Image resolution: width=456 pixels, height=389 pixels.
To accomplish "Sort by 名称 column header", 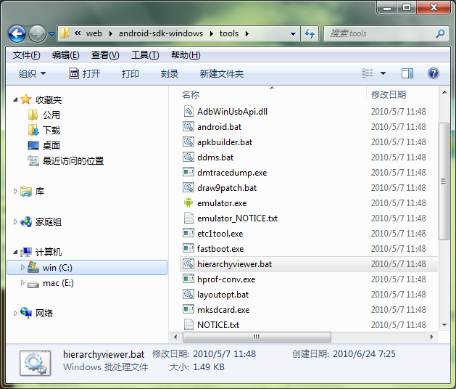I will click(x=191, y=94).
